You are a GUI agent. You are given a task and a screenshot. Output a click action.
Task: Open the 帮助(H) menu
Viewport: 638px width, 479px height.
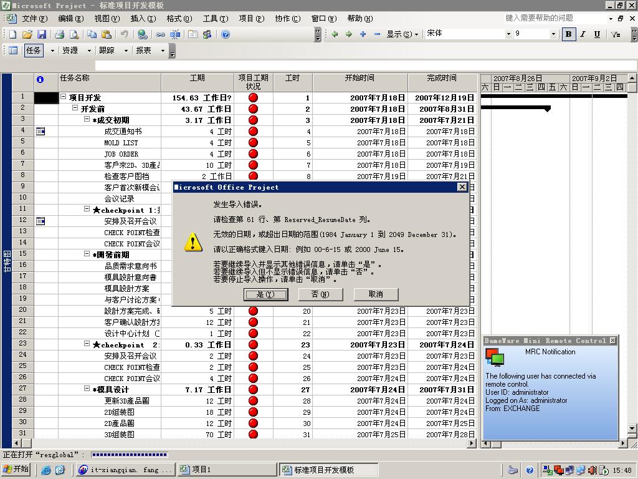coord(360,18)
